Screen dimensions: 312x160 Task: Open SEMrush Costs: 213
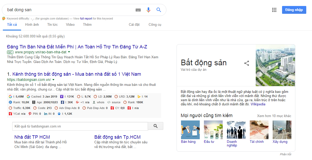coord(42,108)
